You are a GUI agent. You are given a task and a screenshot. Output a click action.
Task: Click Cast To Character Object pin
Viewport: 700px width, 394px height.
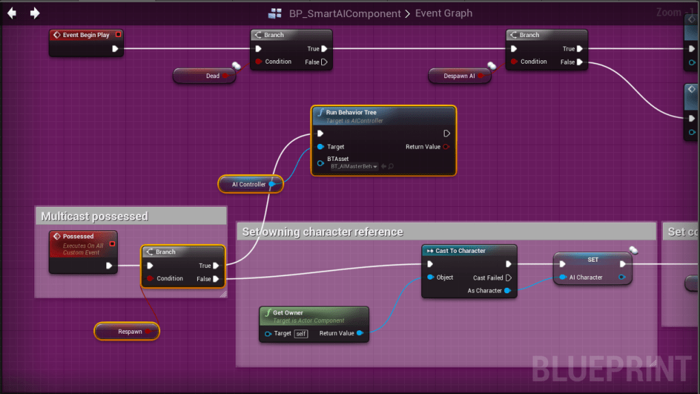click(430, 278)
